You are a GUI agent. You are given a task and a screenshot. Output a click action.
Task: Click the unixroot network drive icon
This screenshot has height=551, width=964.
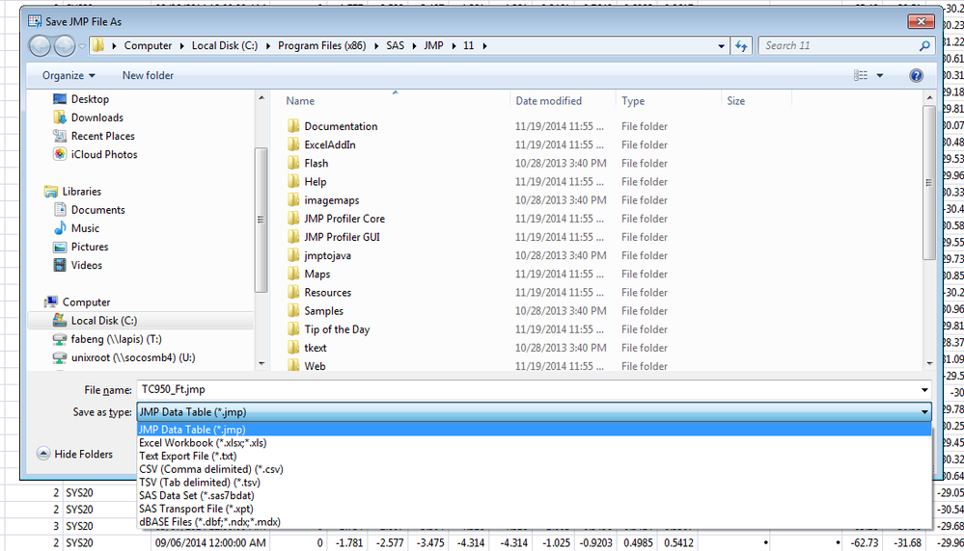pos(60,357)
